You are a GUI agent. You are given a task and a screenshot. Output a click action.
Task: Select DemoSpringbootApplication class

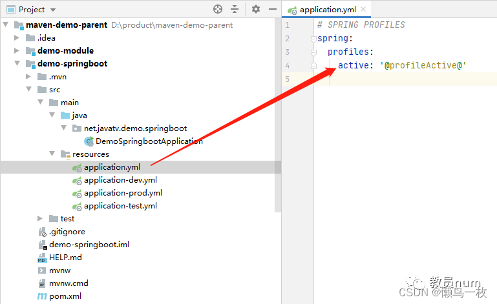coord(149,141)
